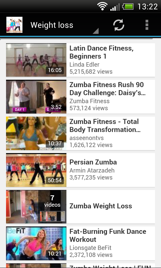Tap the Day 1 thumbnail showing 3:52
Screen dimensions: 161x268
pos(36,96)
